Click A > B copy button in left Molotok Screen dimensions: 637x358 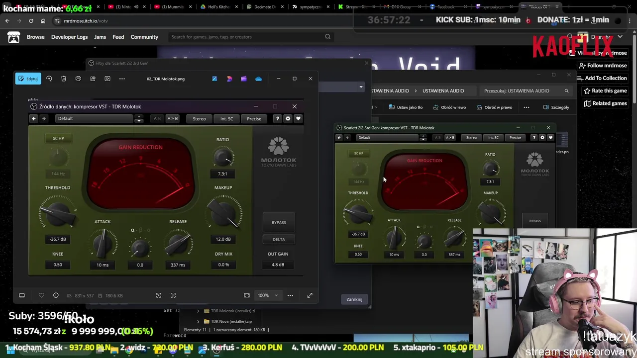172,118
